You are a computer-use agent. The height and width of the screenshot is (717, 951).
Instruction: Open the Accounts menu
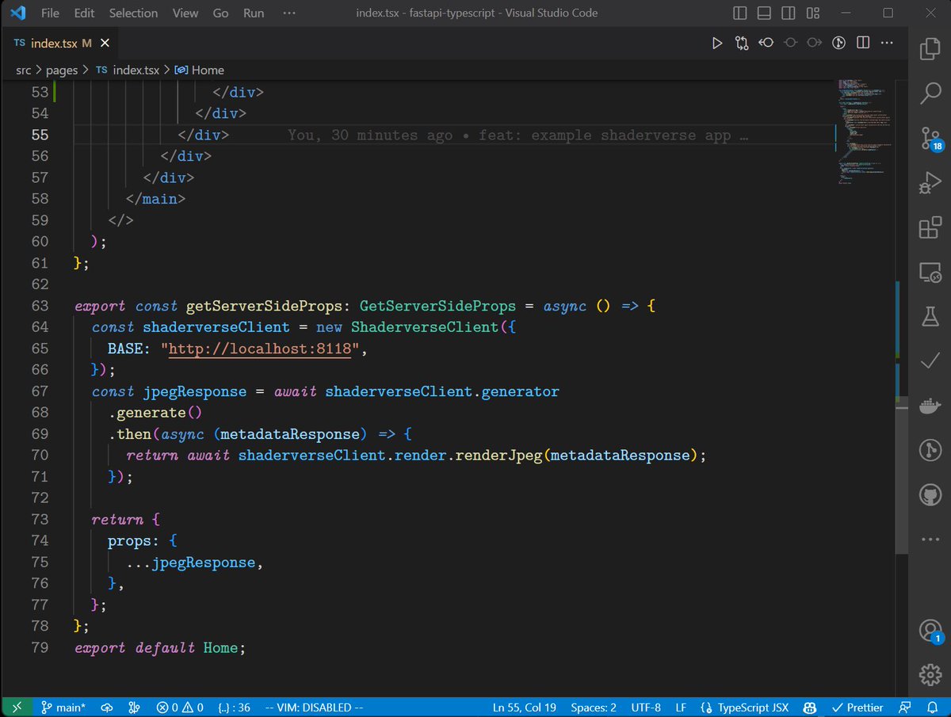coord(930,631)
